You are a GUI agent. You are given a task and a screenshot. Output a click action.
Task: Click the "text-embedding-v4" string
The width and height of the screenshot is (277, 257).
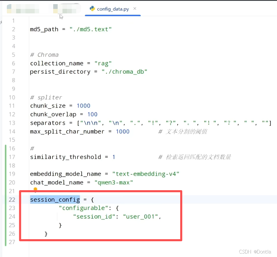pyautogui.click(x=146, y=174)
